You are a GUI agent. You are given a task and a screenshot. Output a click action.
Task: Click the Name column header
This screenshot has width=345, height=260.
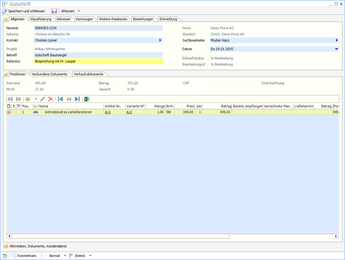[71, 106]
